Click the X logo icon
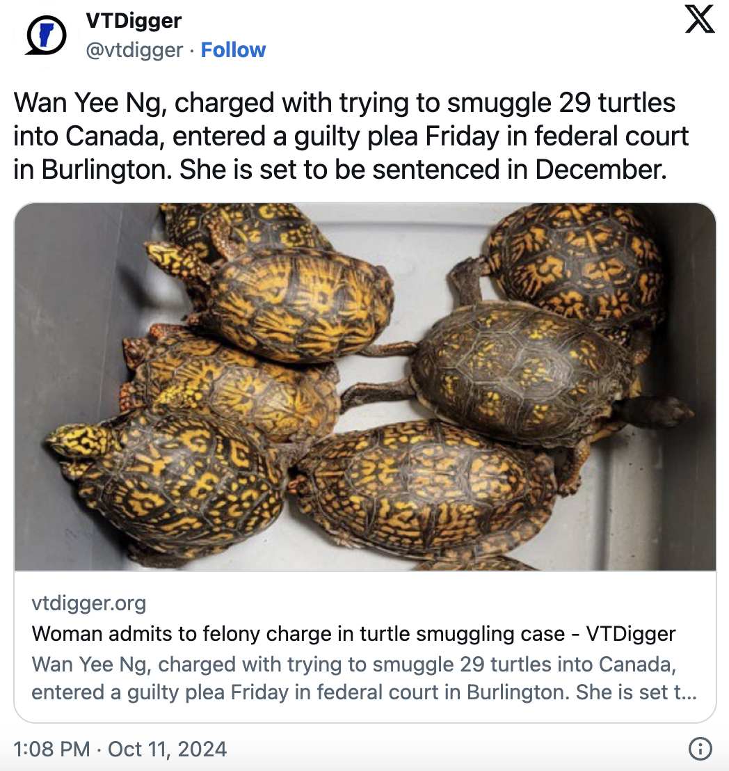This screenshot has height=771, width=729. (699, 20)
